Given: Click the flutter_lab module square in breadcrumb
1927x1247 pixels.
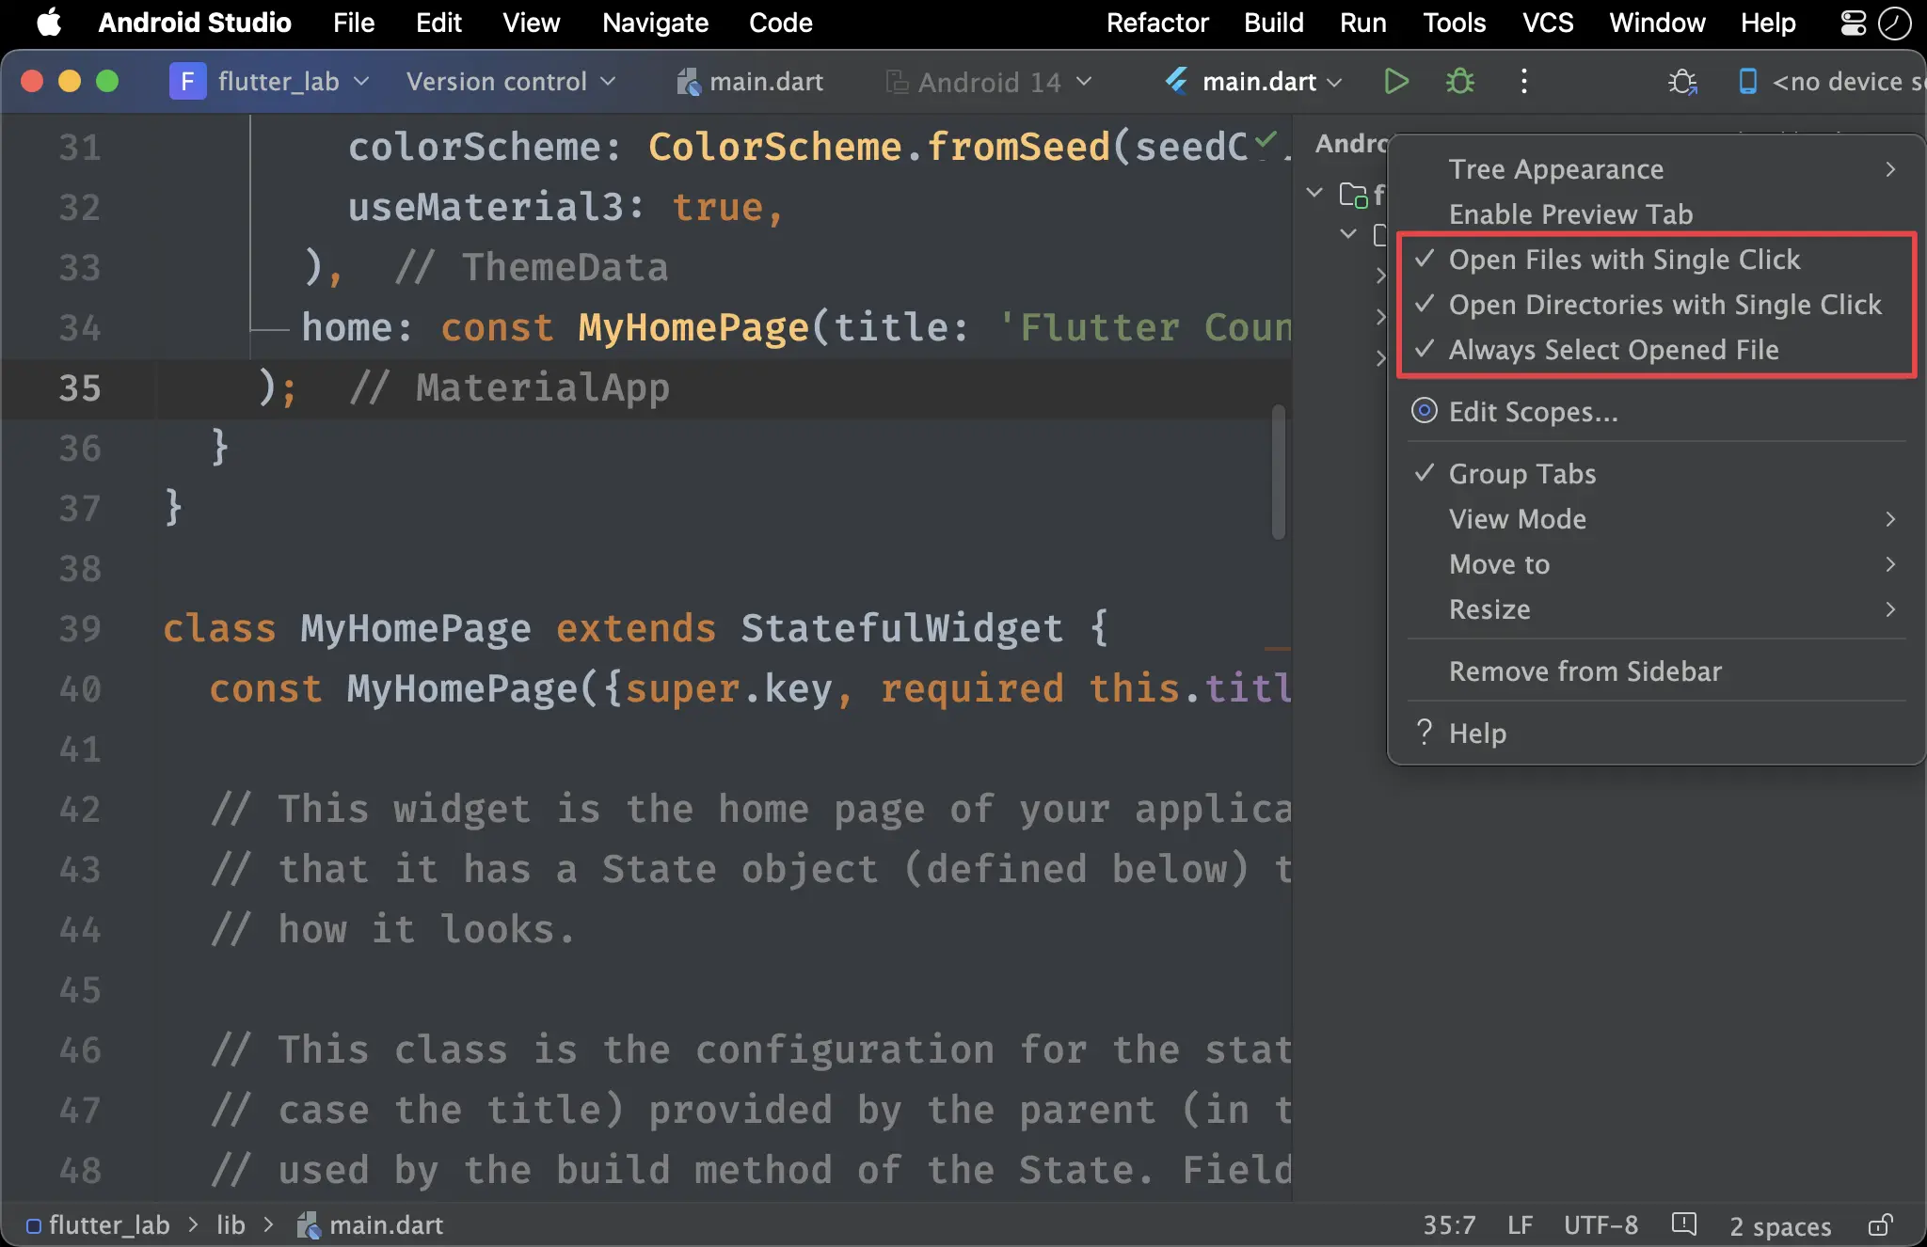Looking at the screenshot, I should point(34,1225).
